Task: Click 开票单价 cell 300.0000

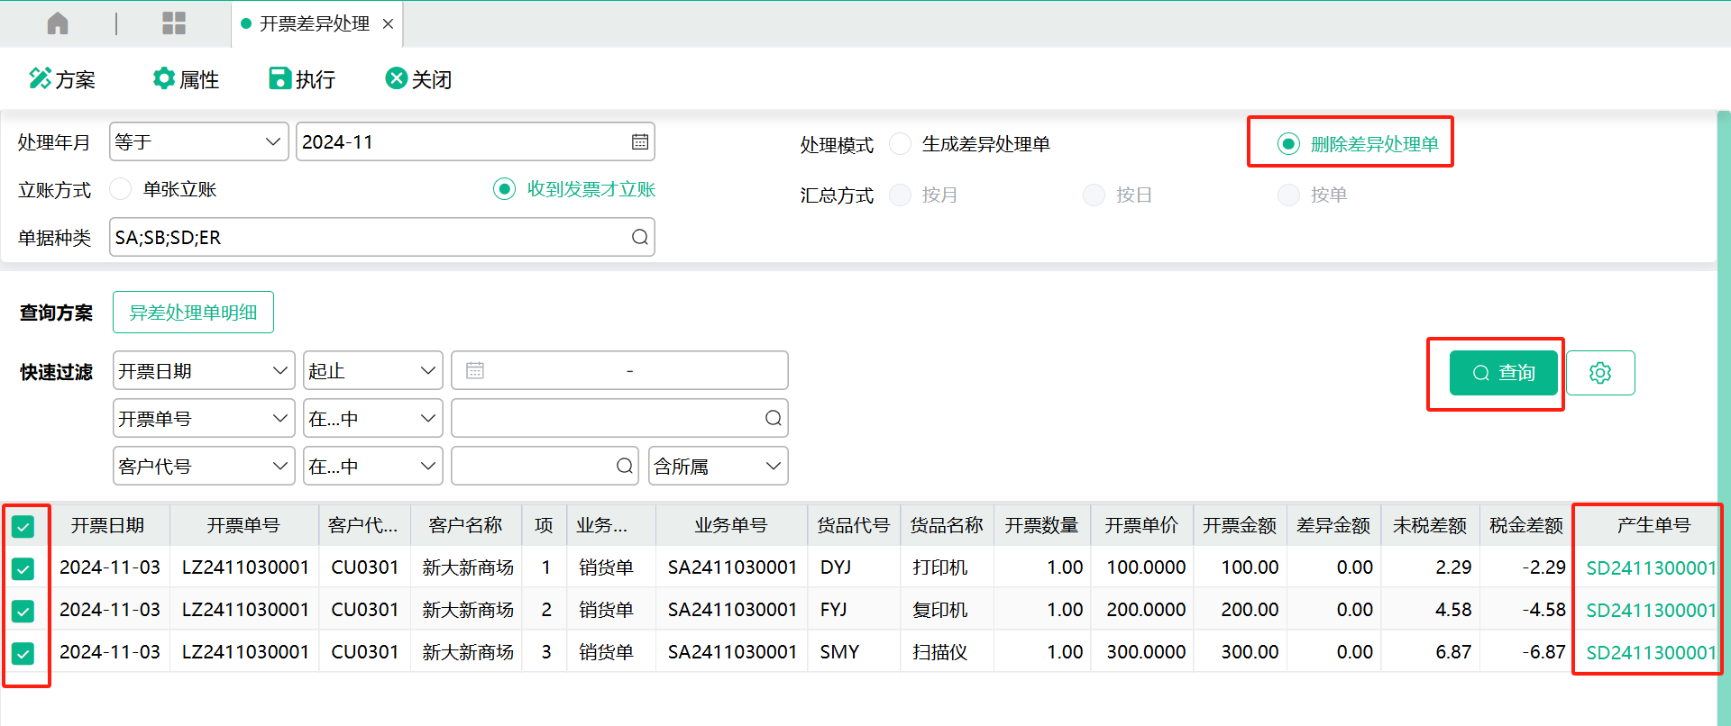Action: [x=1146, y=652]
